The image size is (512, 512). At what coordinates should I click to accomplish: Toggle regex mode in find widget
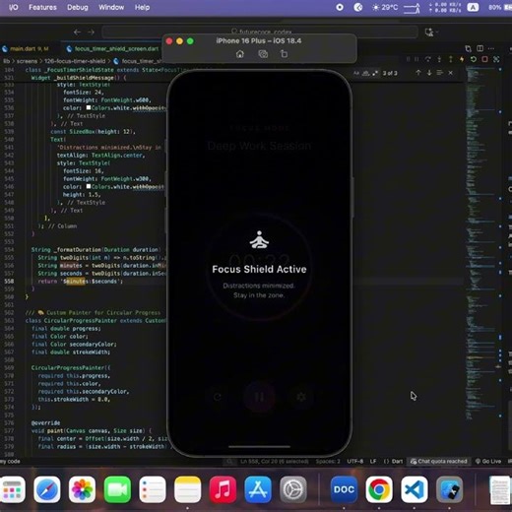pos(375,73)
